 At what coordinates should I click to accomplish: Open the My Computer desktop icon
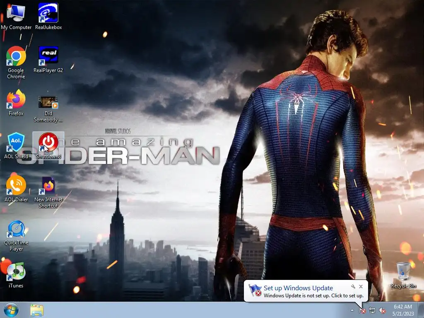(16, 16)
